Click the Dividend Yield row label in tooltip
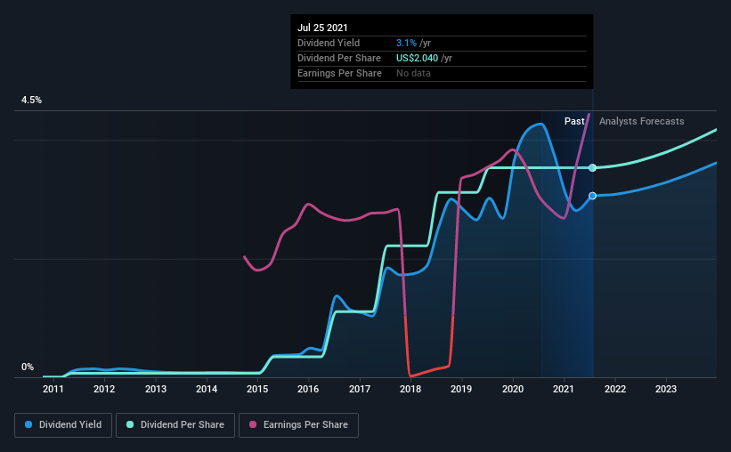731x452 pixels. tap(329, 43)
